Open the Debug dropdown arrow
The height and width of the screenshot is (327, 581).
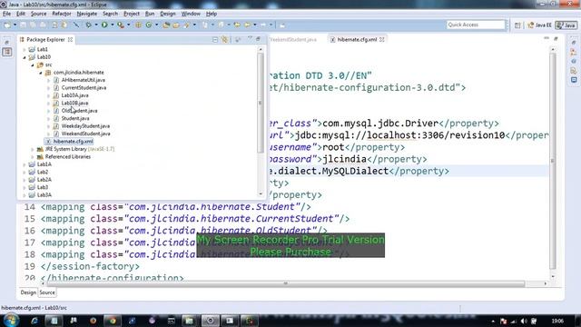tap(96, 25)
